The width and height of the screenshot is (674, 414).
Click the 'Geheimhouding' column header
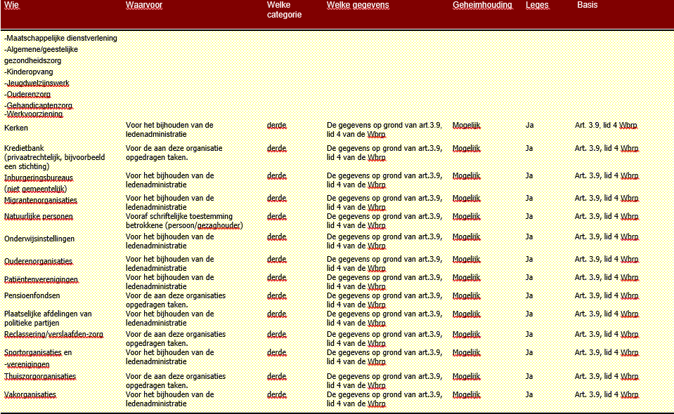pyautogui.click(x=482, y=6)
